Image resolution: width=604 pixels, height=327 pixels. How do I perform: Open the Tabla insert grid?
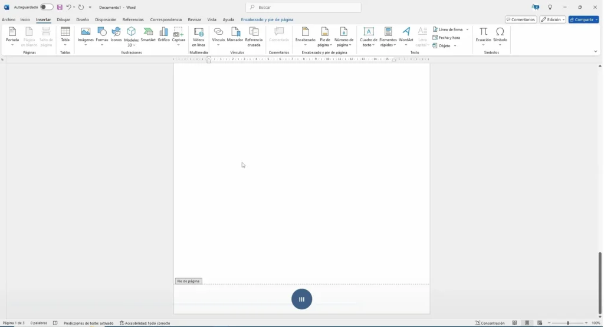click(65, 37)
